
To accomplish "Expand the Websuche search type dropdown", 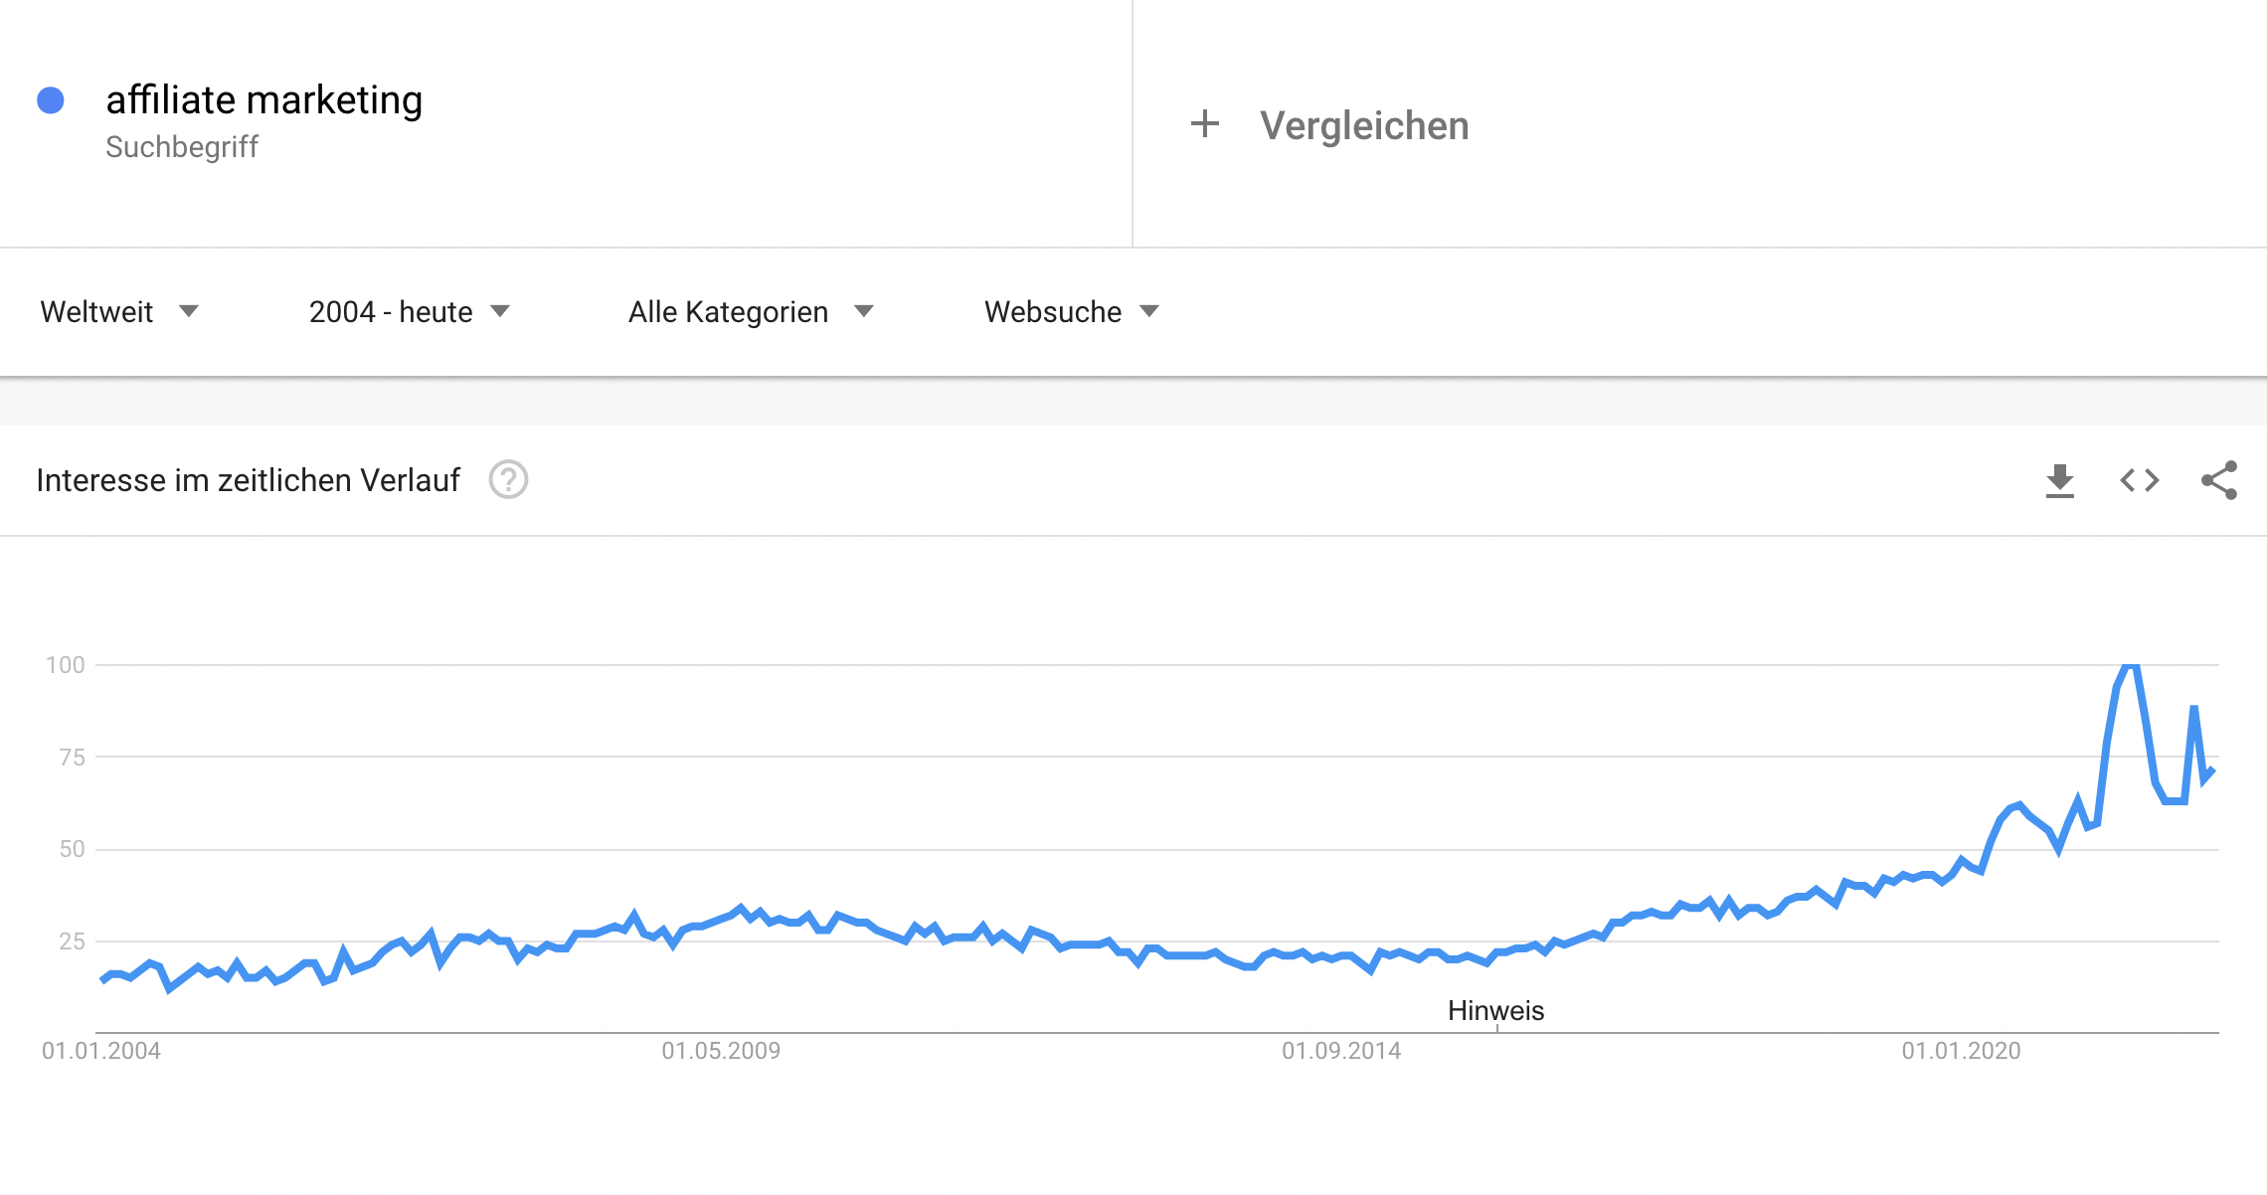I will (x=1072, y=312).
